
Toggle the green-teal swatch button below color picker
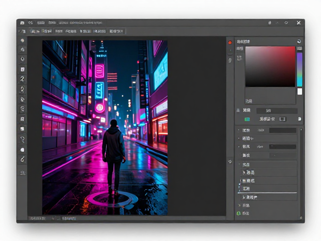247,119
